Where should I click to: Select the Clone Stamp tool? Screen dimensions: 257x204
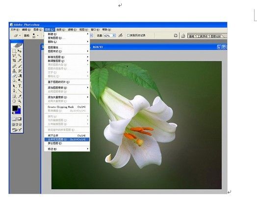14,71
